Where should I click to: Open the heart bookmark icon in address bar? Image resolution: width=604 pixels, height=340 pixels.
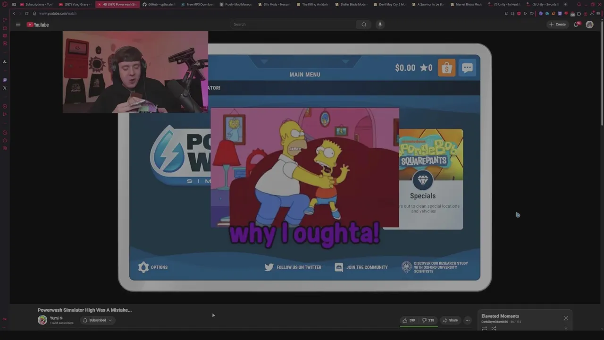(x=531, y=14)
